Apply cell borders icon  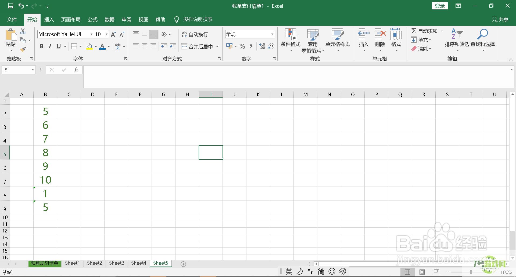(x=74, y=46)
